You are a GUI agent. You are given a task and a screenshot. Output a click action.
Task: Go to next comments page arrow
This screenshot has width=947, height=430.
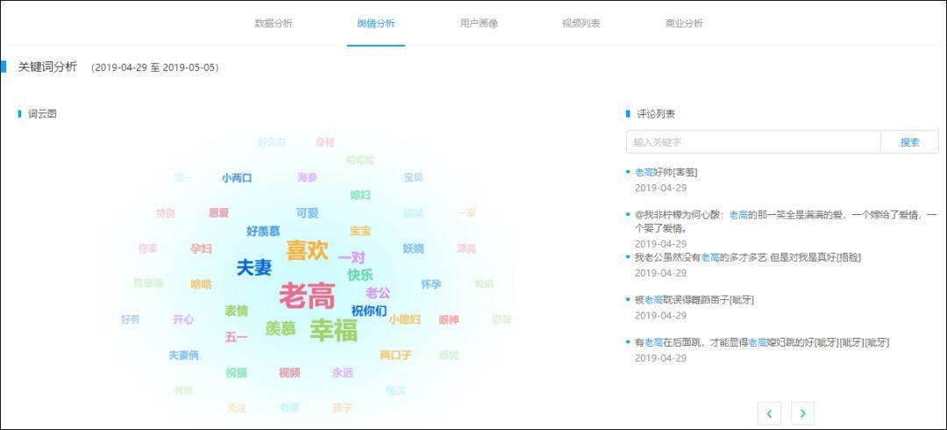[802, 413]
